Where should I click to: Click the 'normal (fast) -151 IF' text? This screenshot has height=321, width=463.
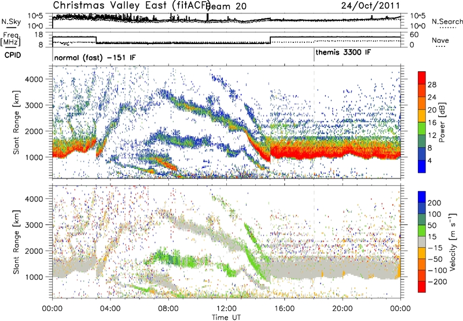[95, 57]
